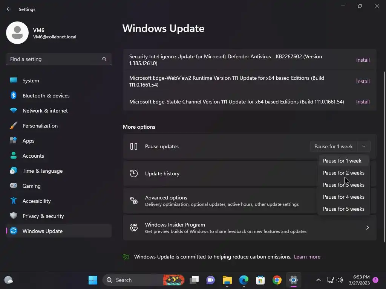
Task: Open Task View on taskbar
Action: click(x=194, y=280)
